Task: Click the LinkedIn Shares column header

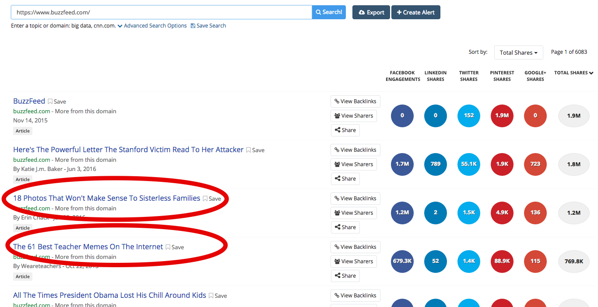Action: [x=436, y=76]
